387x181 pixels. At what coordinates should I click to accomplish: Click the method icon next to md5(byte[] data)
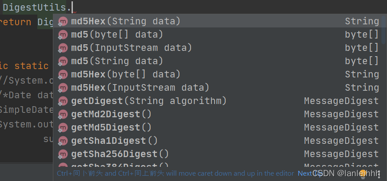[x=63, y=35]
